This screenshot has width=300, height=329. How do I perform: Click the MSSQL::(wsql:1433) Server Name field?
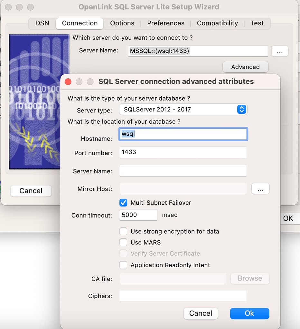pos(198,51)
